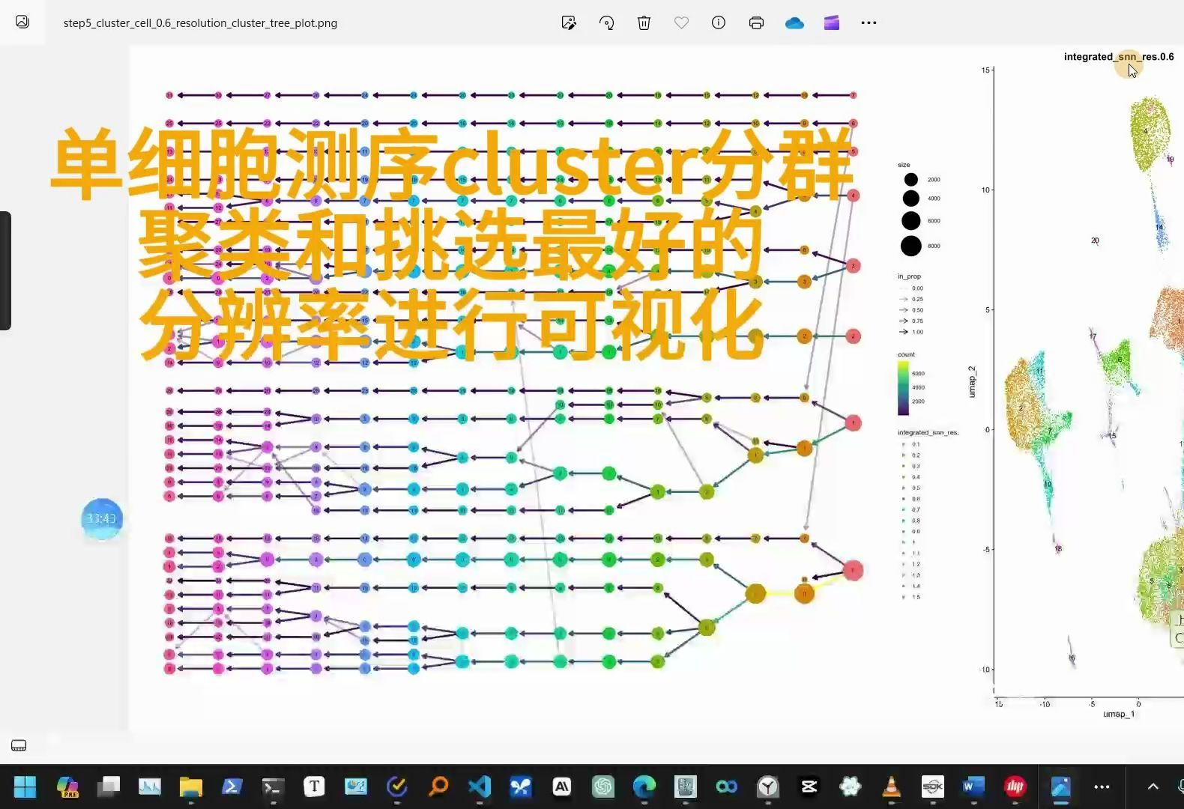This screenshot has width=1184, height=809.
Task: Open Microsoft Word from taskbar
Action: (x=973, y=787)
